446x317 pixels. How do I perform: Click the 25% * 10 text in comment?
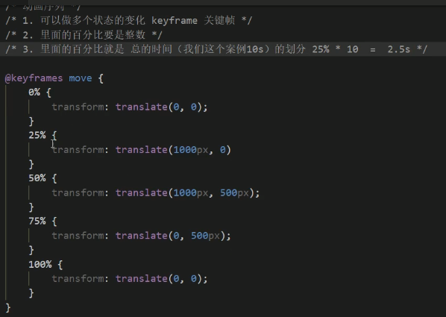pos(335,49)
